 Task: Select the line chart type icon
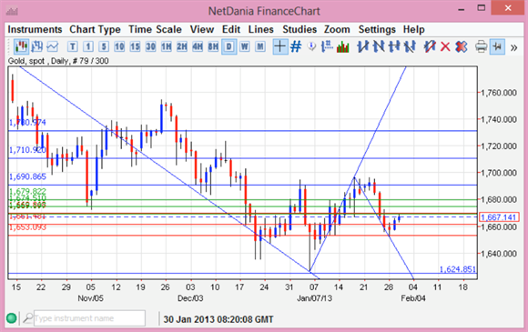[x=52, y=46]
